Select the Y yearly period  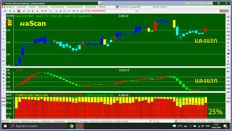tap(4, 89)
